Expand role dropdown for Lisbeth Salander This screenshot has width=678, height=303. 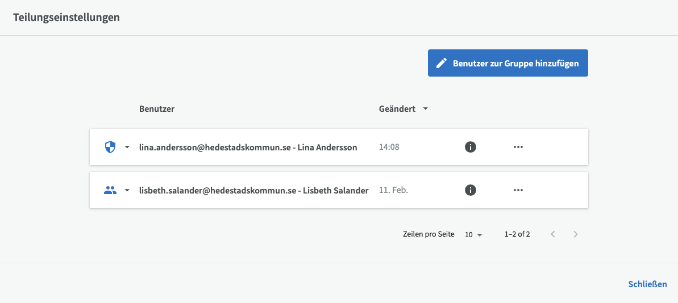[x=127, y=191]
